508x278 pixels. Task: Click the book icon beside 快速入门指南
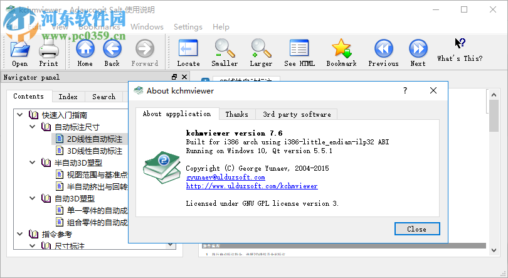33,115
